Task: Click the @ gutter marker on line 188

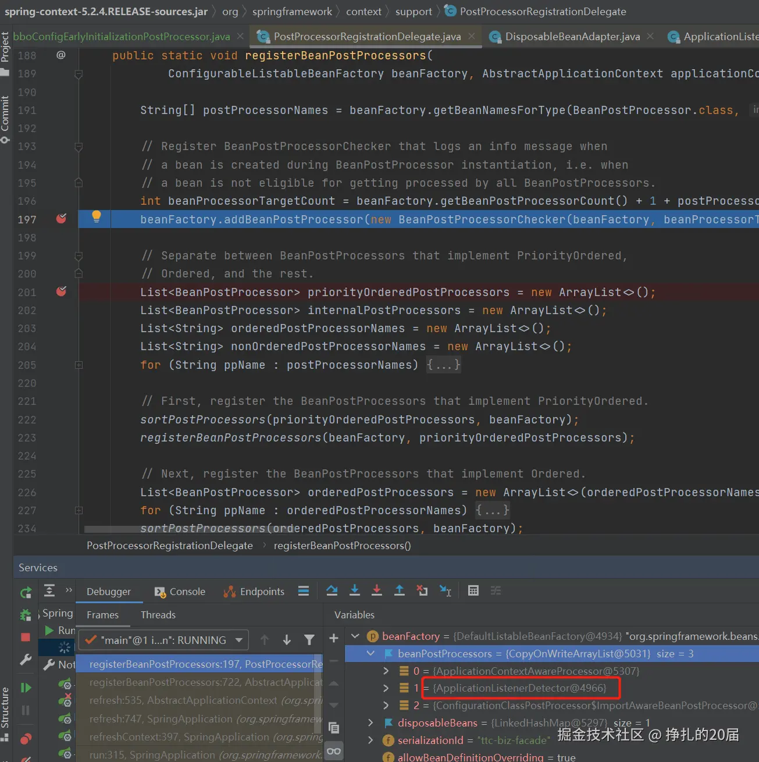Action: click(60, 55)
